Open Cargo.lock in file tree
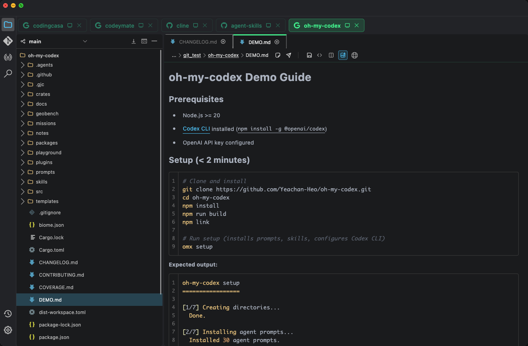528x346 pixels. click(x=89, y=238)
